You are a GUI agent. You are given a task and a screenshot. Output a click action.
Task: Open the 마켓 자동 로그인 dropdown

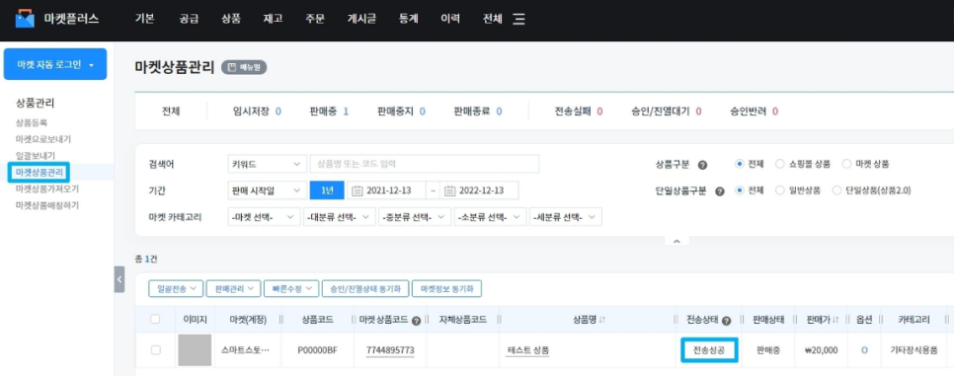[55, 64]
